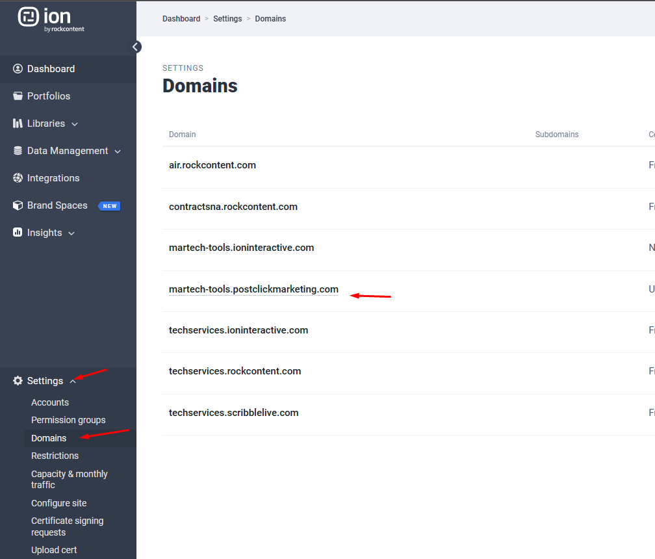Open domain techservices.ioninteractive.com
Screen dimensions: 655x559
point(238,330)
